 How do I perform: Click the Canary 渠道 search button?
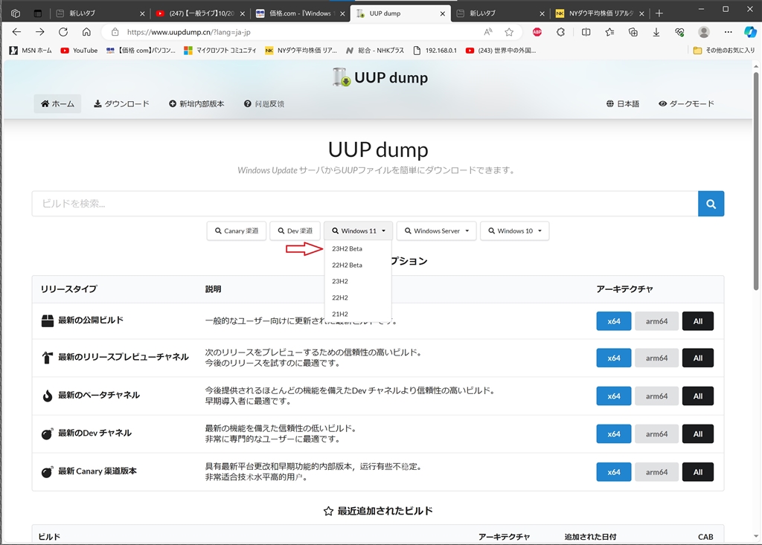point(237,230)
